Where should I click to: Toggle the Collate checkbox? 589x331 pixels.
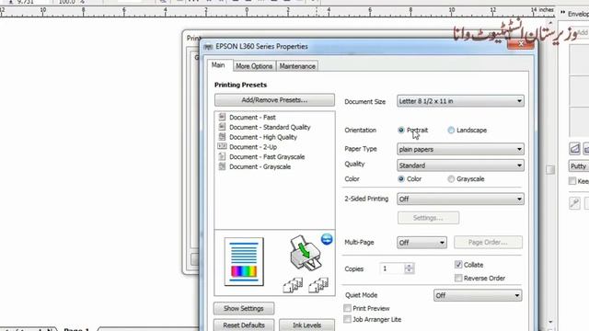coord(458,265)
